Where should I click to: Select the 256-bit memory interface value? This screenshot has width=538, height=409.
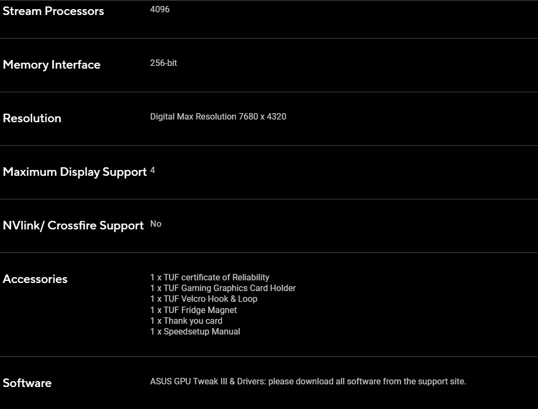pos(164,63)
